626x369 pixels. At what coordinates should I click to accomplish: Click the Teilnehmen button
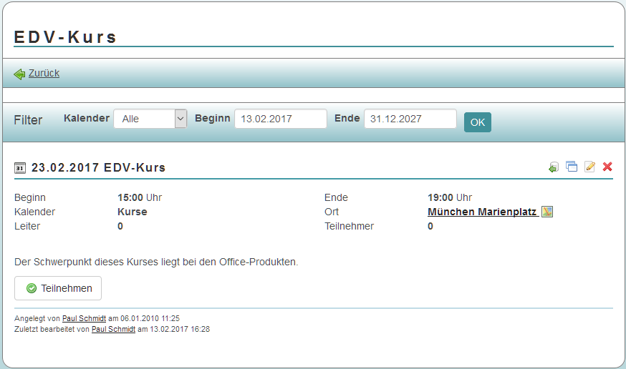(x=58, y=288)
